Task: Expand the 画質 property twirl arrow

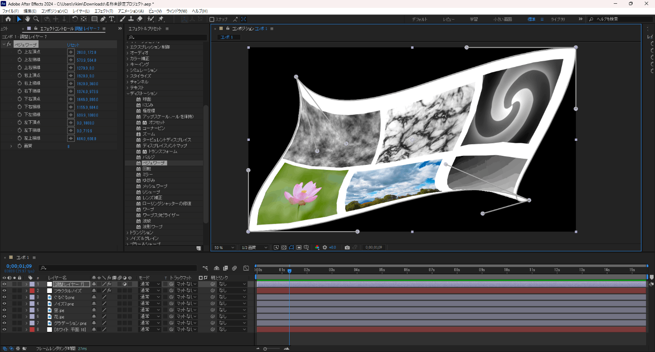Action: 11,146
